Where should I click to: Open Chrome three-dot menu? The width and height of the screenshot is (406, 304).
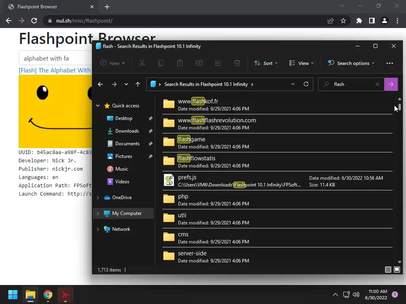click(397, 21)
